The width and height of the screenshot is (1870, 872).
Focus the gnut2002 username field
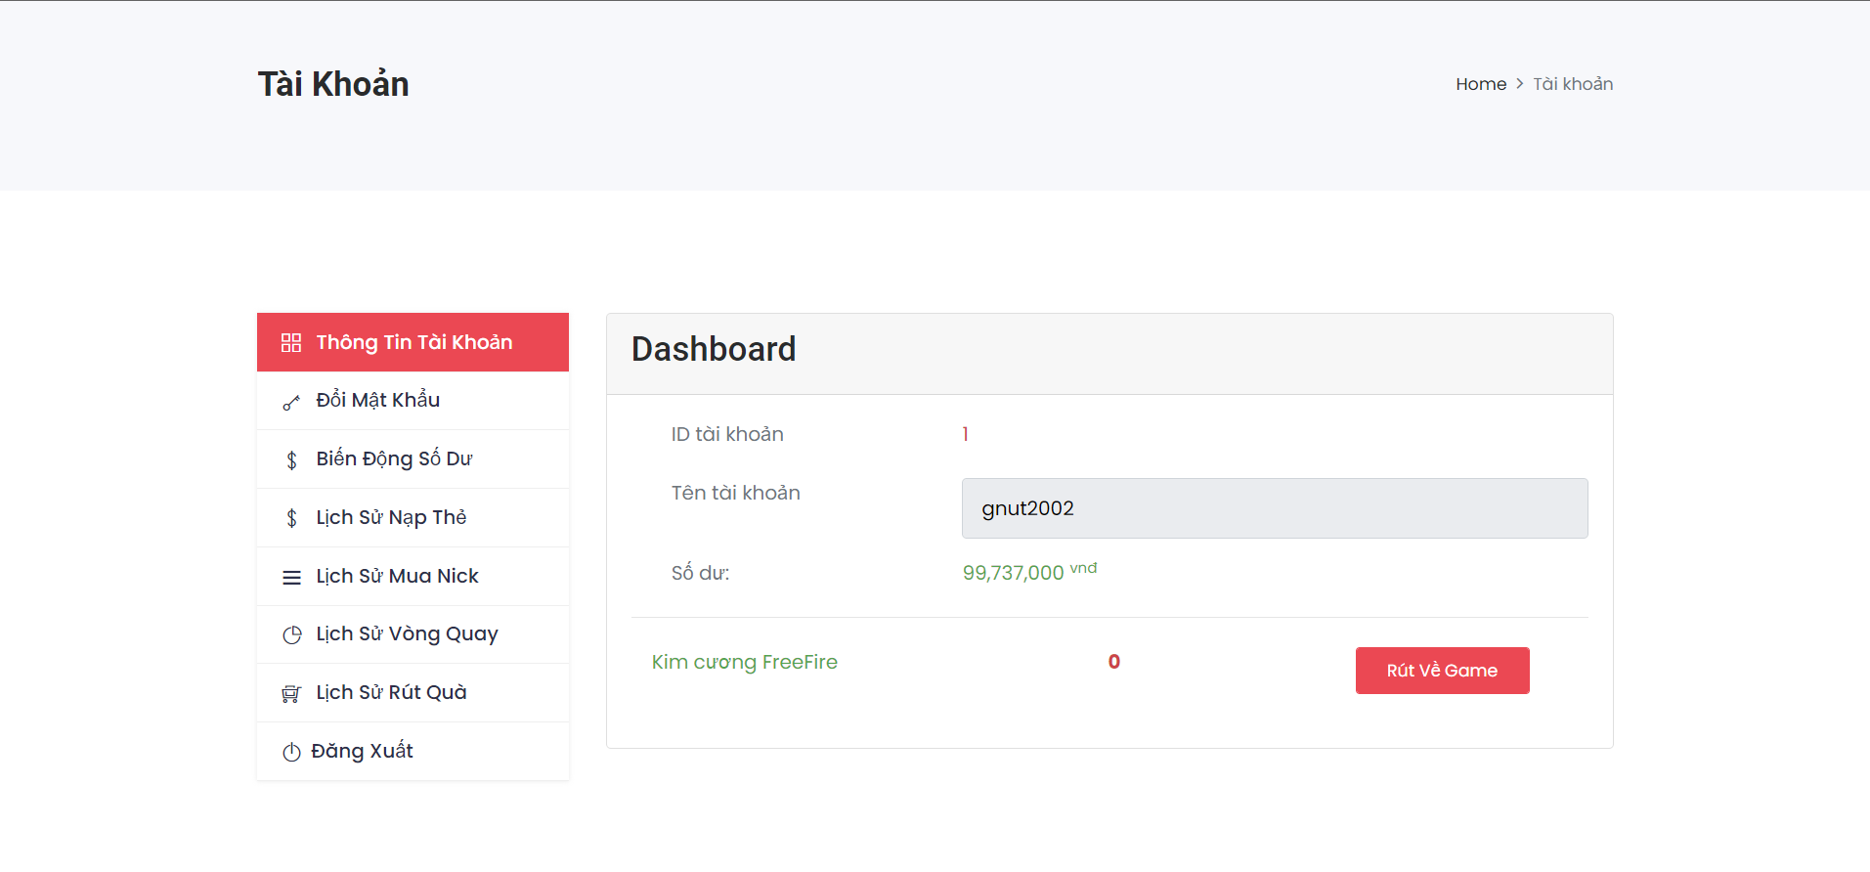click(x=1275, y=508)
